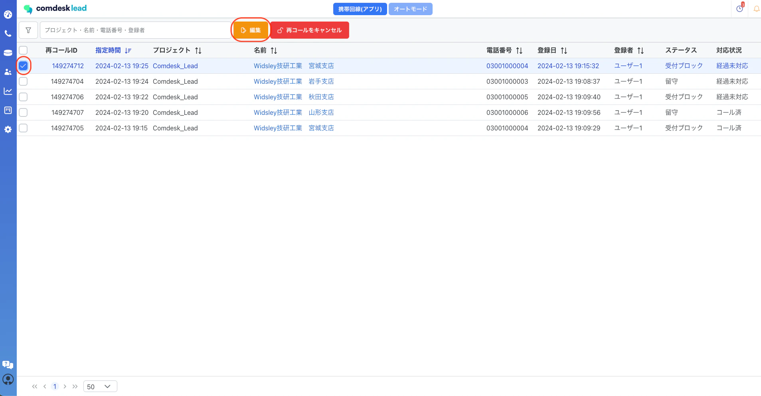Open the recall clock icon with badge
The image size is (761, 396).
[x=740, y=8]
